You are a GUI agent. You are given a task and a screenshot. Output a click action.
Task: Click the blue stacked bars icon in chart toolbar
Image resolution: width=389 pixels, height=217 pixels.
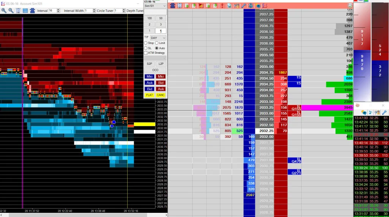[32, 11]
